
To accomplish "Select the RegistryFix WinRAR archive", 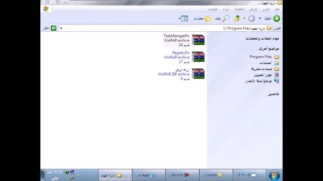I will [184, 57].
